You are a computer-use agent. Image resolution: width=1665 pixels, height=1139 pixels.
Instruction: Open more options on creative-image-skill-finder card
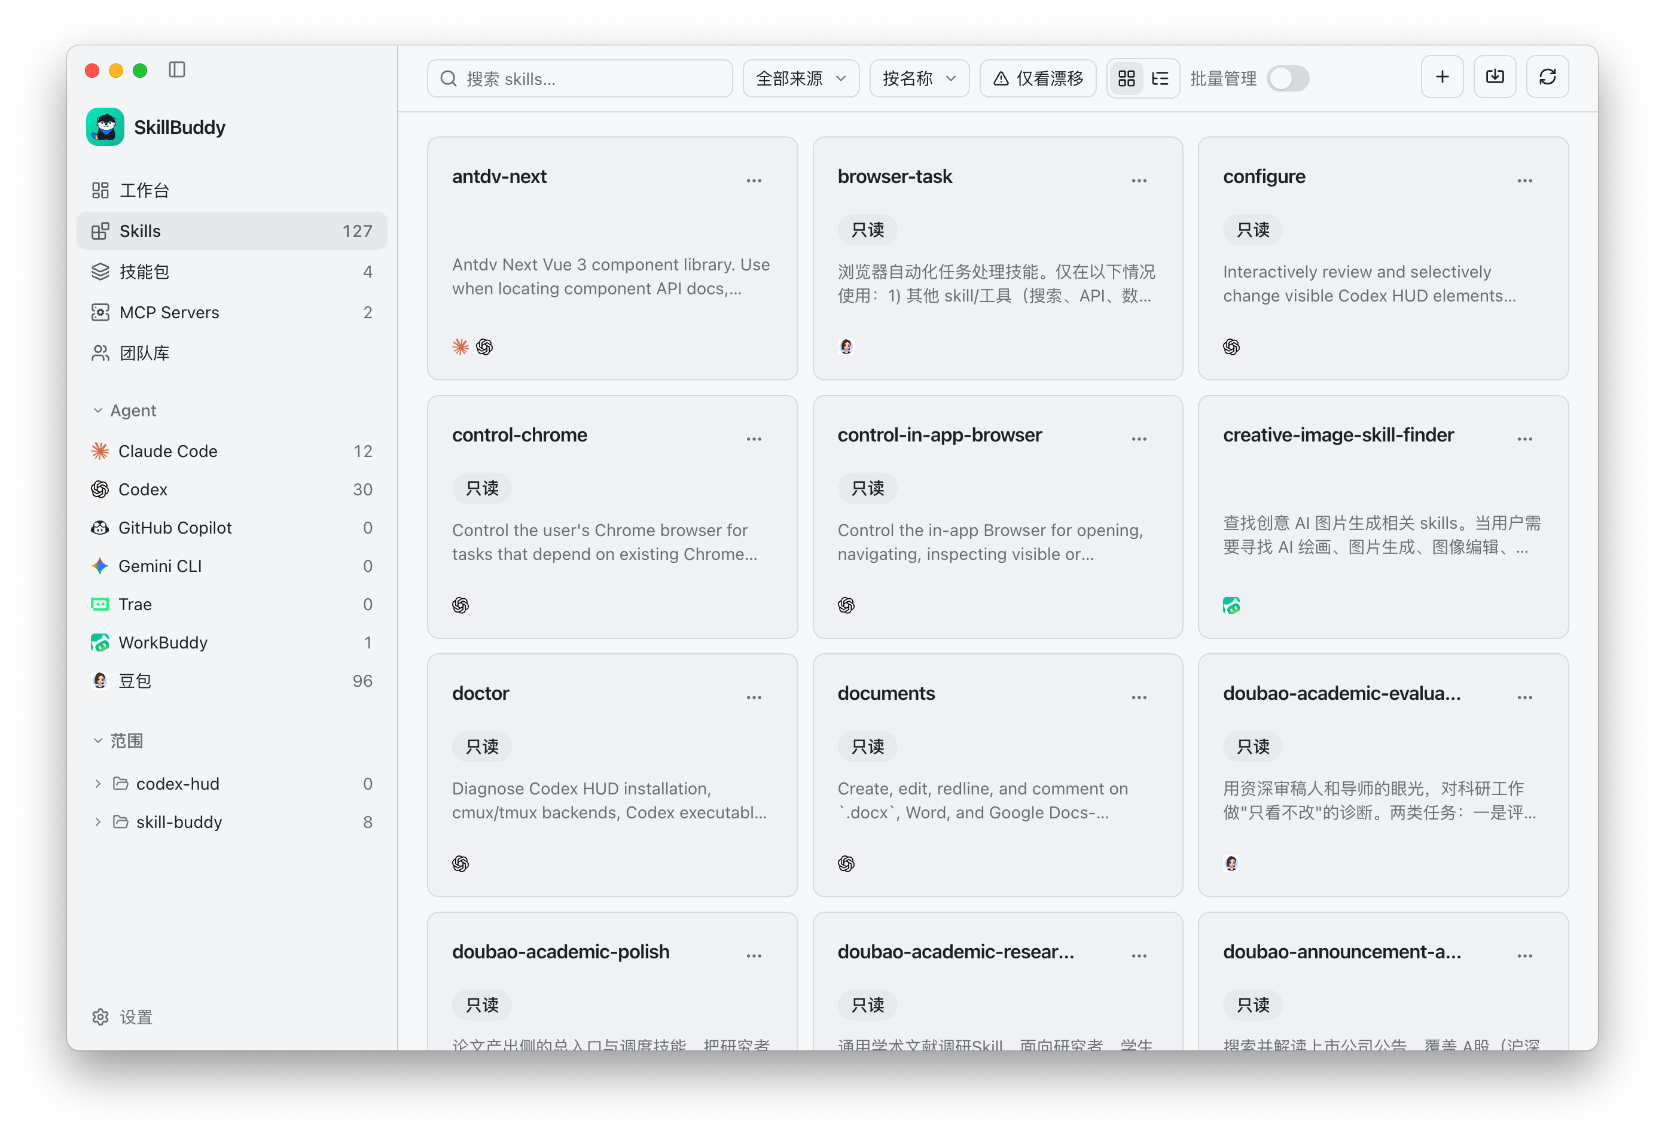point(1524,438)
